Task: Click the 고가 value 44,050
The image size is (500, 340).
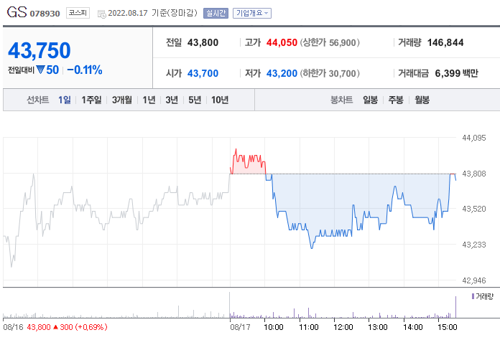Action: pyautogui.click(x=282, y=42)
